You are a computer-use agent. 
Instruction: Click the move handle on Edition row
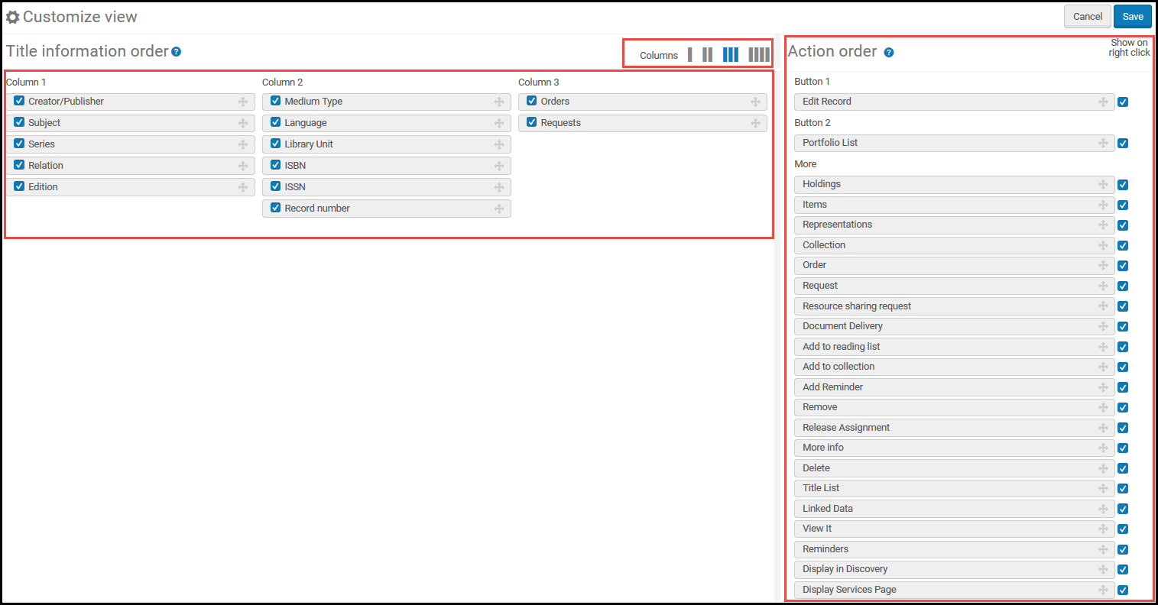[243, 187]
